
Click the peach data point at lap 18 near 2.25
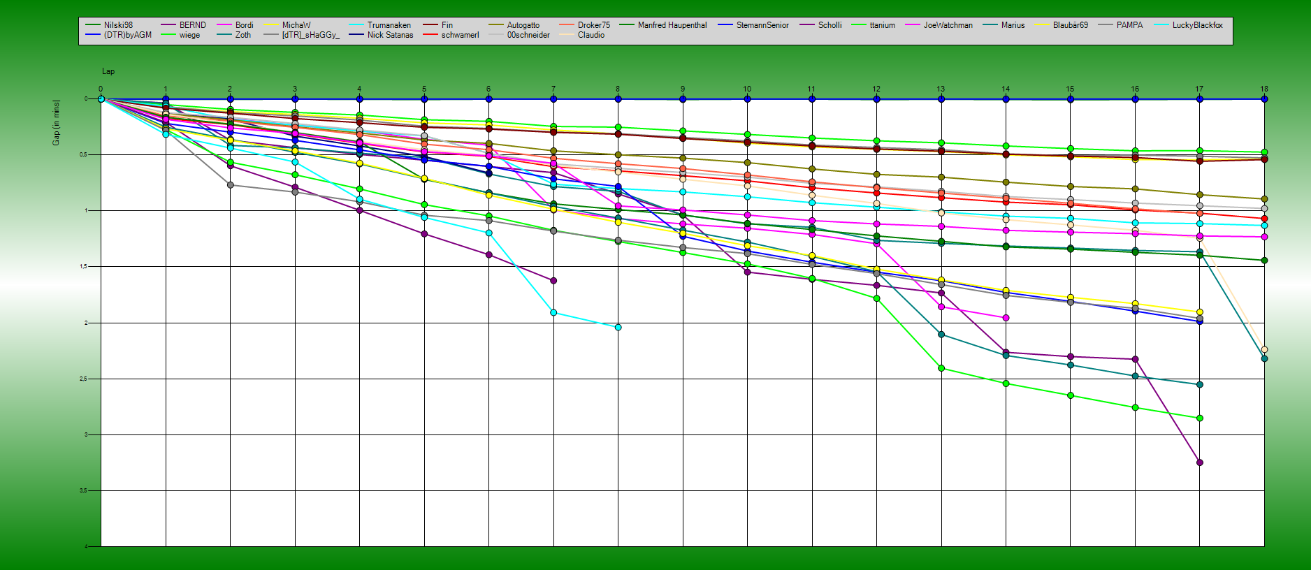point(1264,349)
